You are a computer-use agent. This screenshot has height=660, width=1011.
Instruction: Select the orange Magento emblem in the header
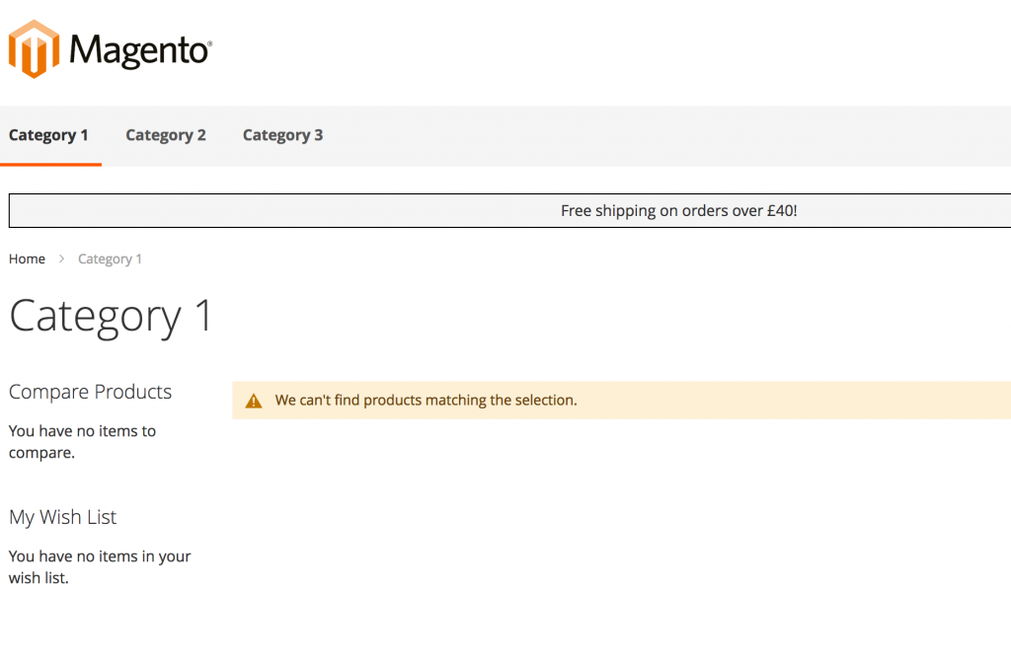(33, 48)
